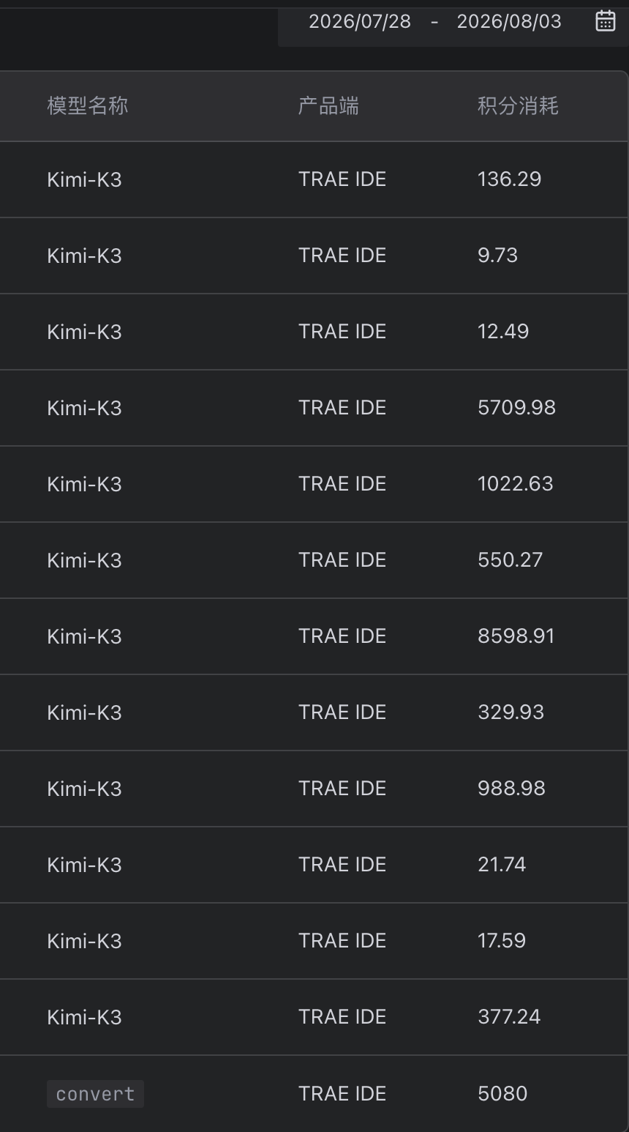Select the Kimi-K3 row with 377.24

pyautogui.click(x=314, y=1017)
